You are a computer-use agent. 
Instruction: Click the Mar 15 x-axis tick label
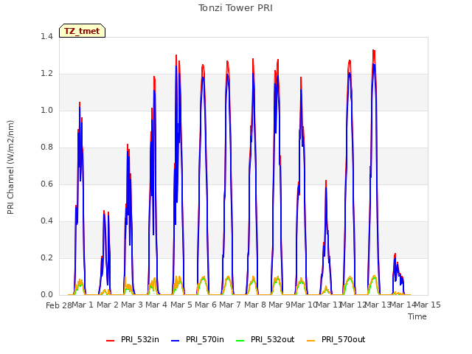428,305
